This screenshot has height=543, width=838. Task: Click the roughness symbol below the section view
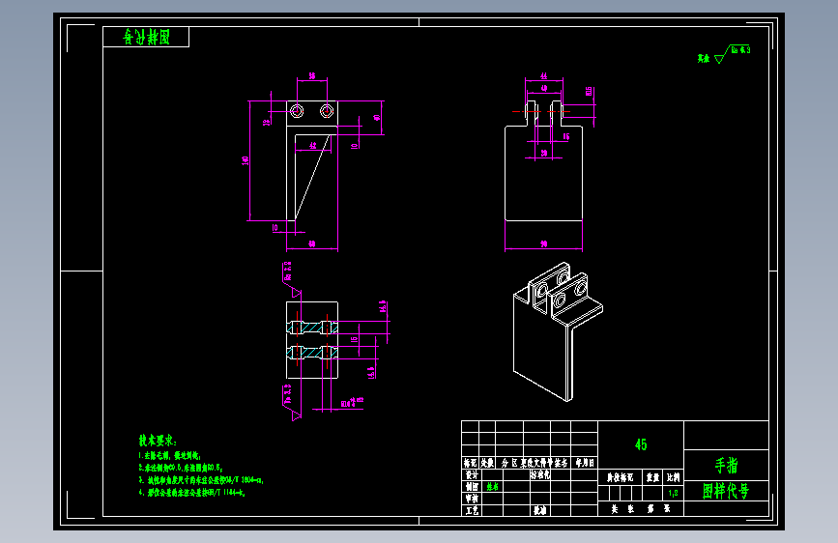pos(291,403)
